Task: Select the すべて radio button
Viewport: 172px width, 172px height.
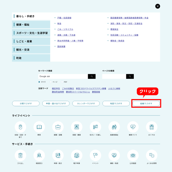Action: [x=39, y=82]
